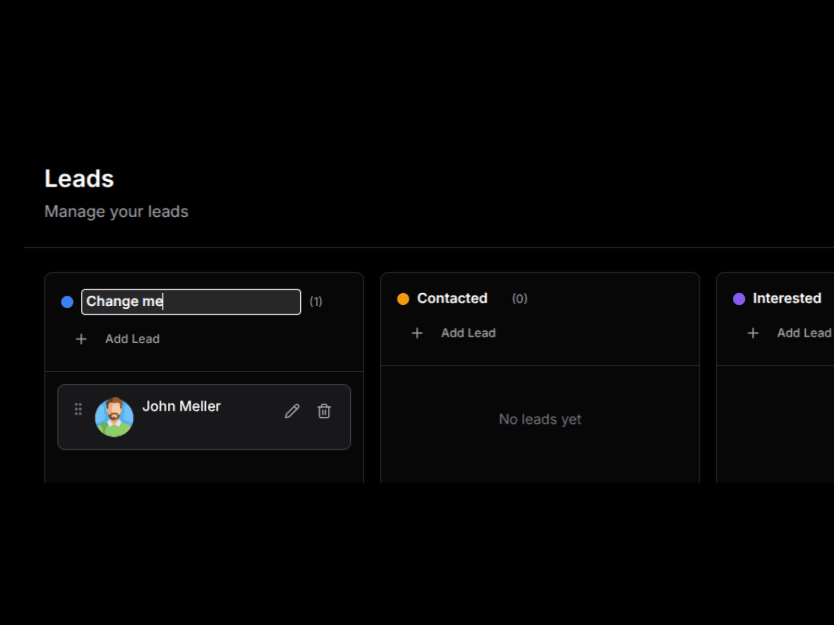Click the (1) lead count badge
834x625 pixels.
click(x=316, y=302)
